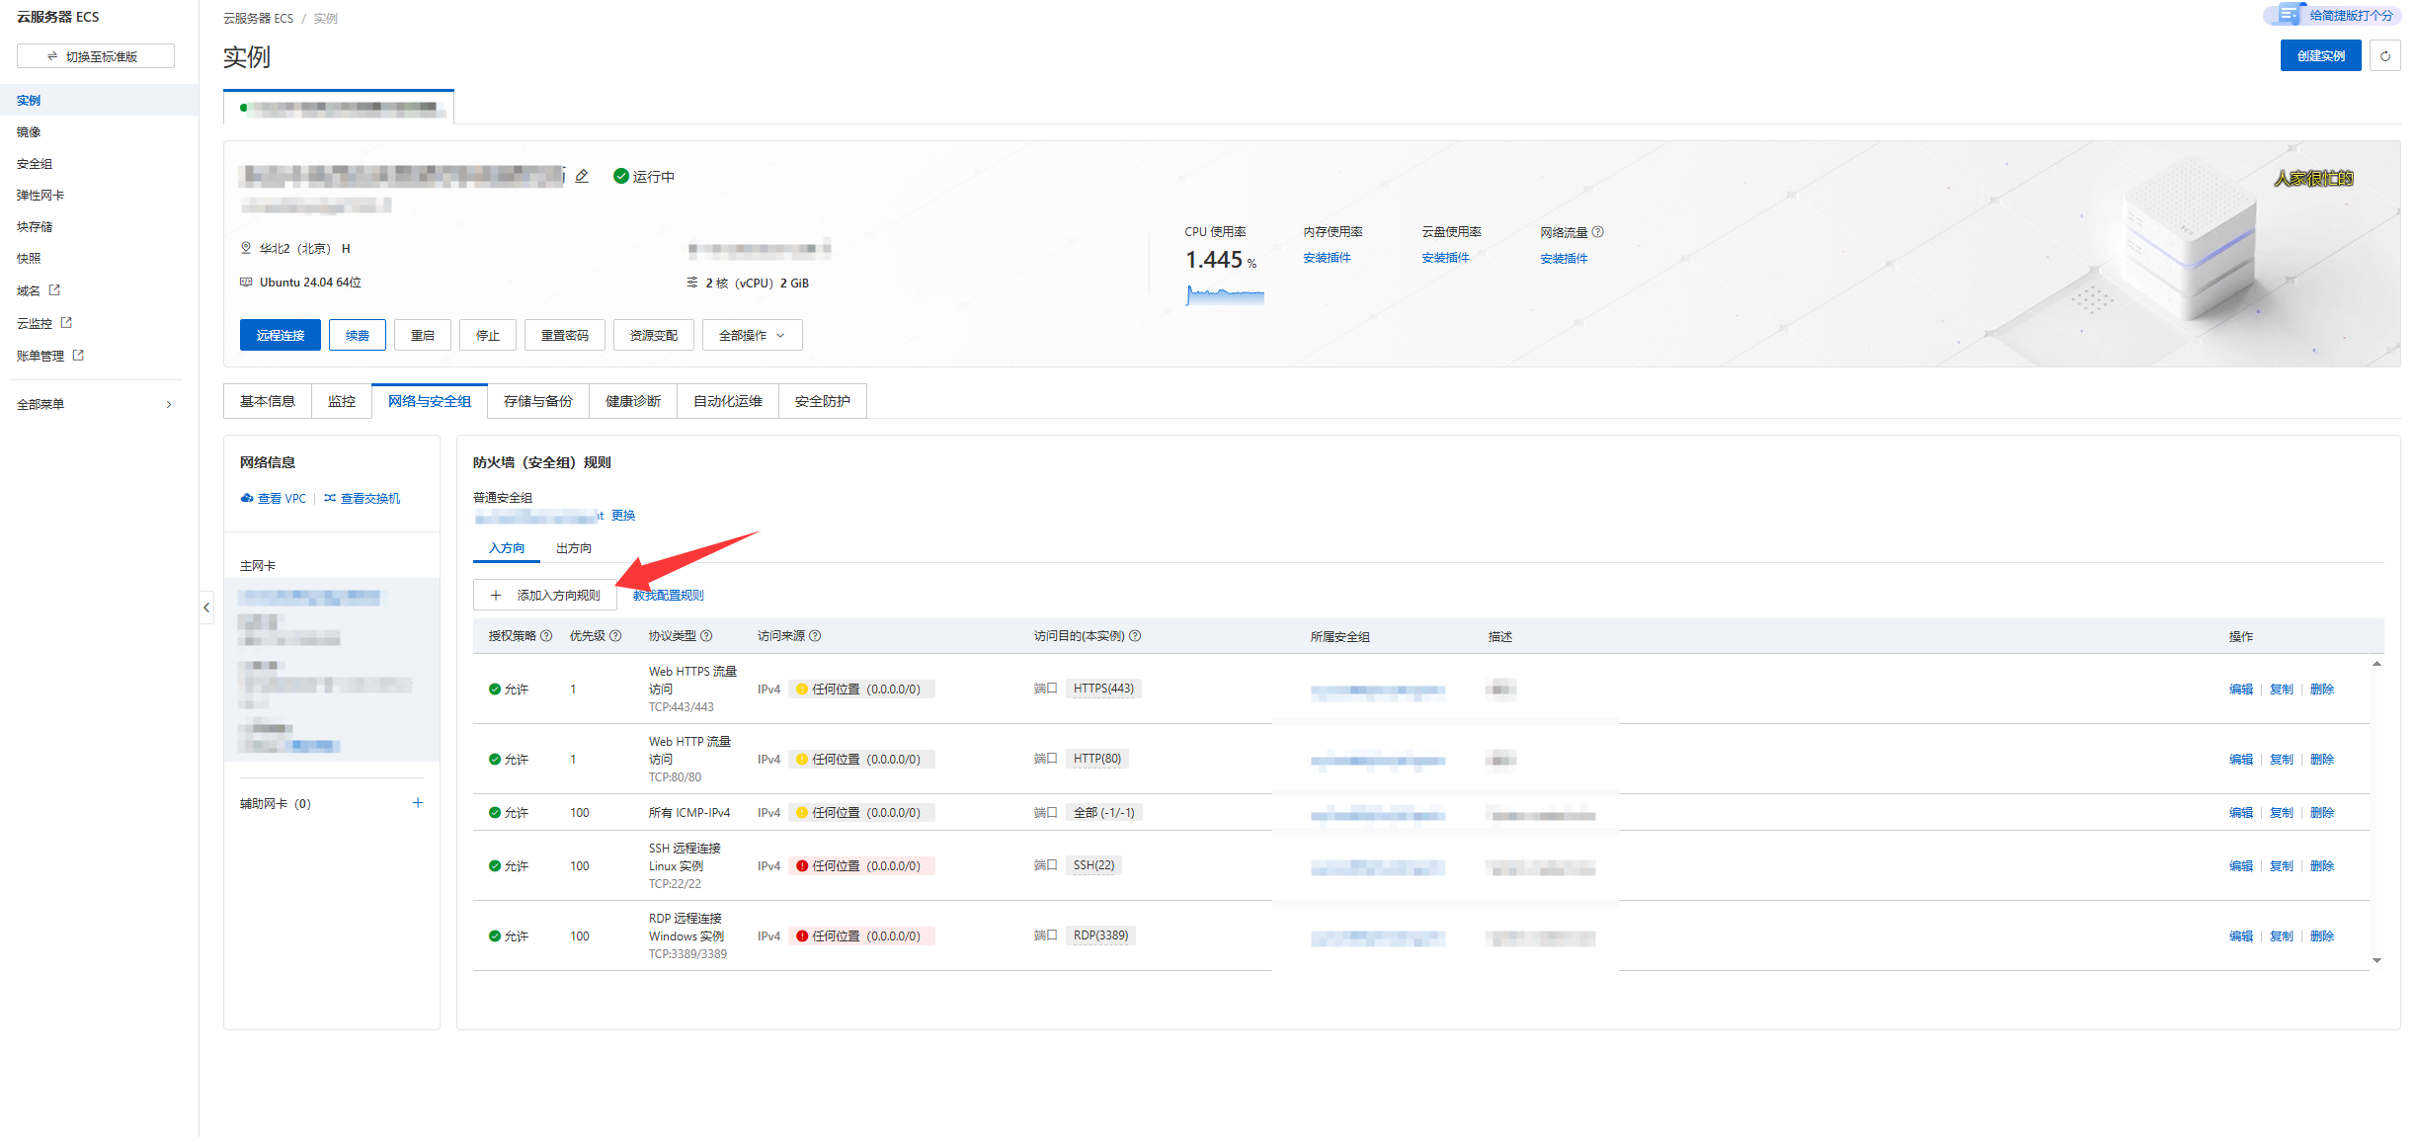Click help icon next to 网络流量
This screenshot has height=1137, width=2418.
pyautogui.click(x=1597, y=232)
